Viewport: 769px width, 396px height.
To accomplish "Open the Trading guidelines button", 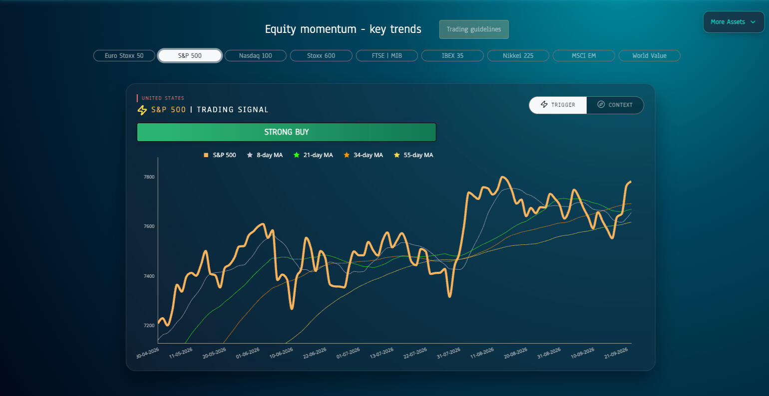I will click(474, 29).
